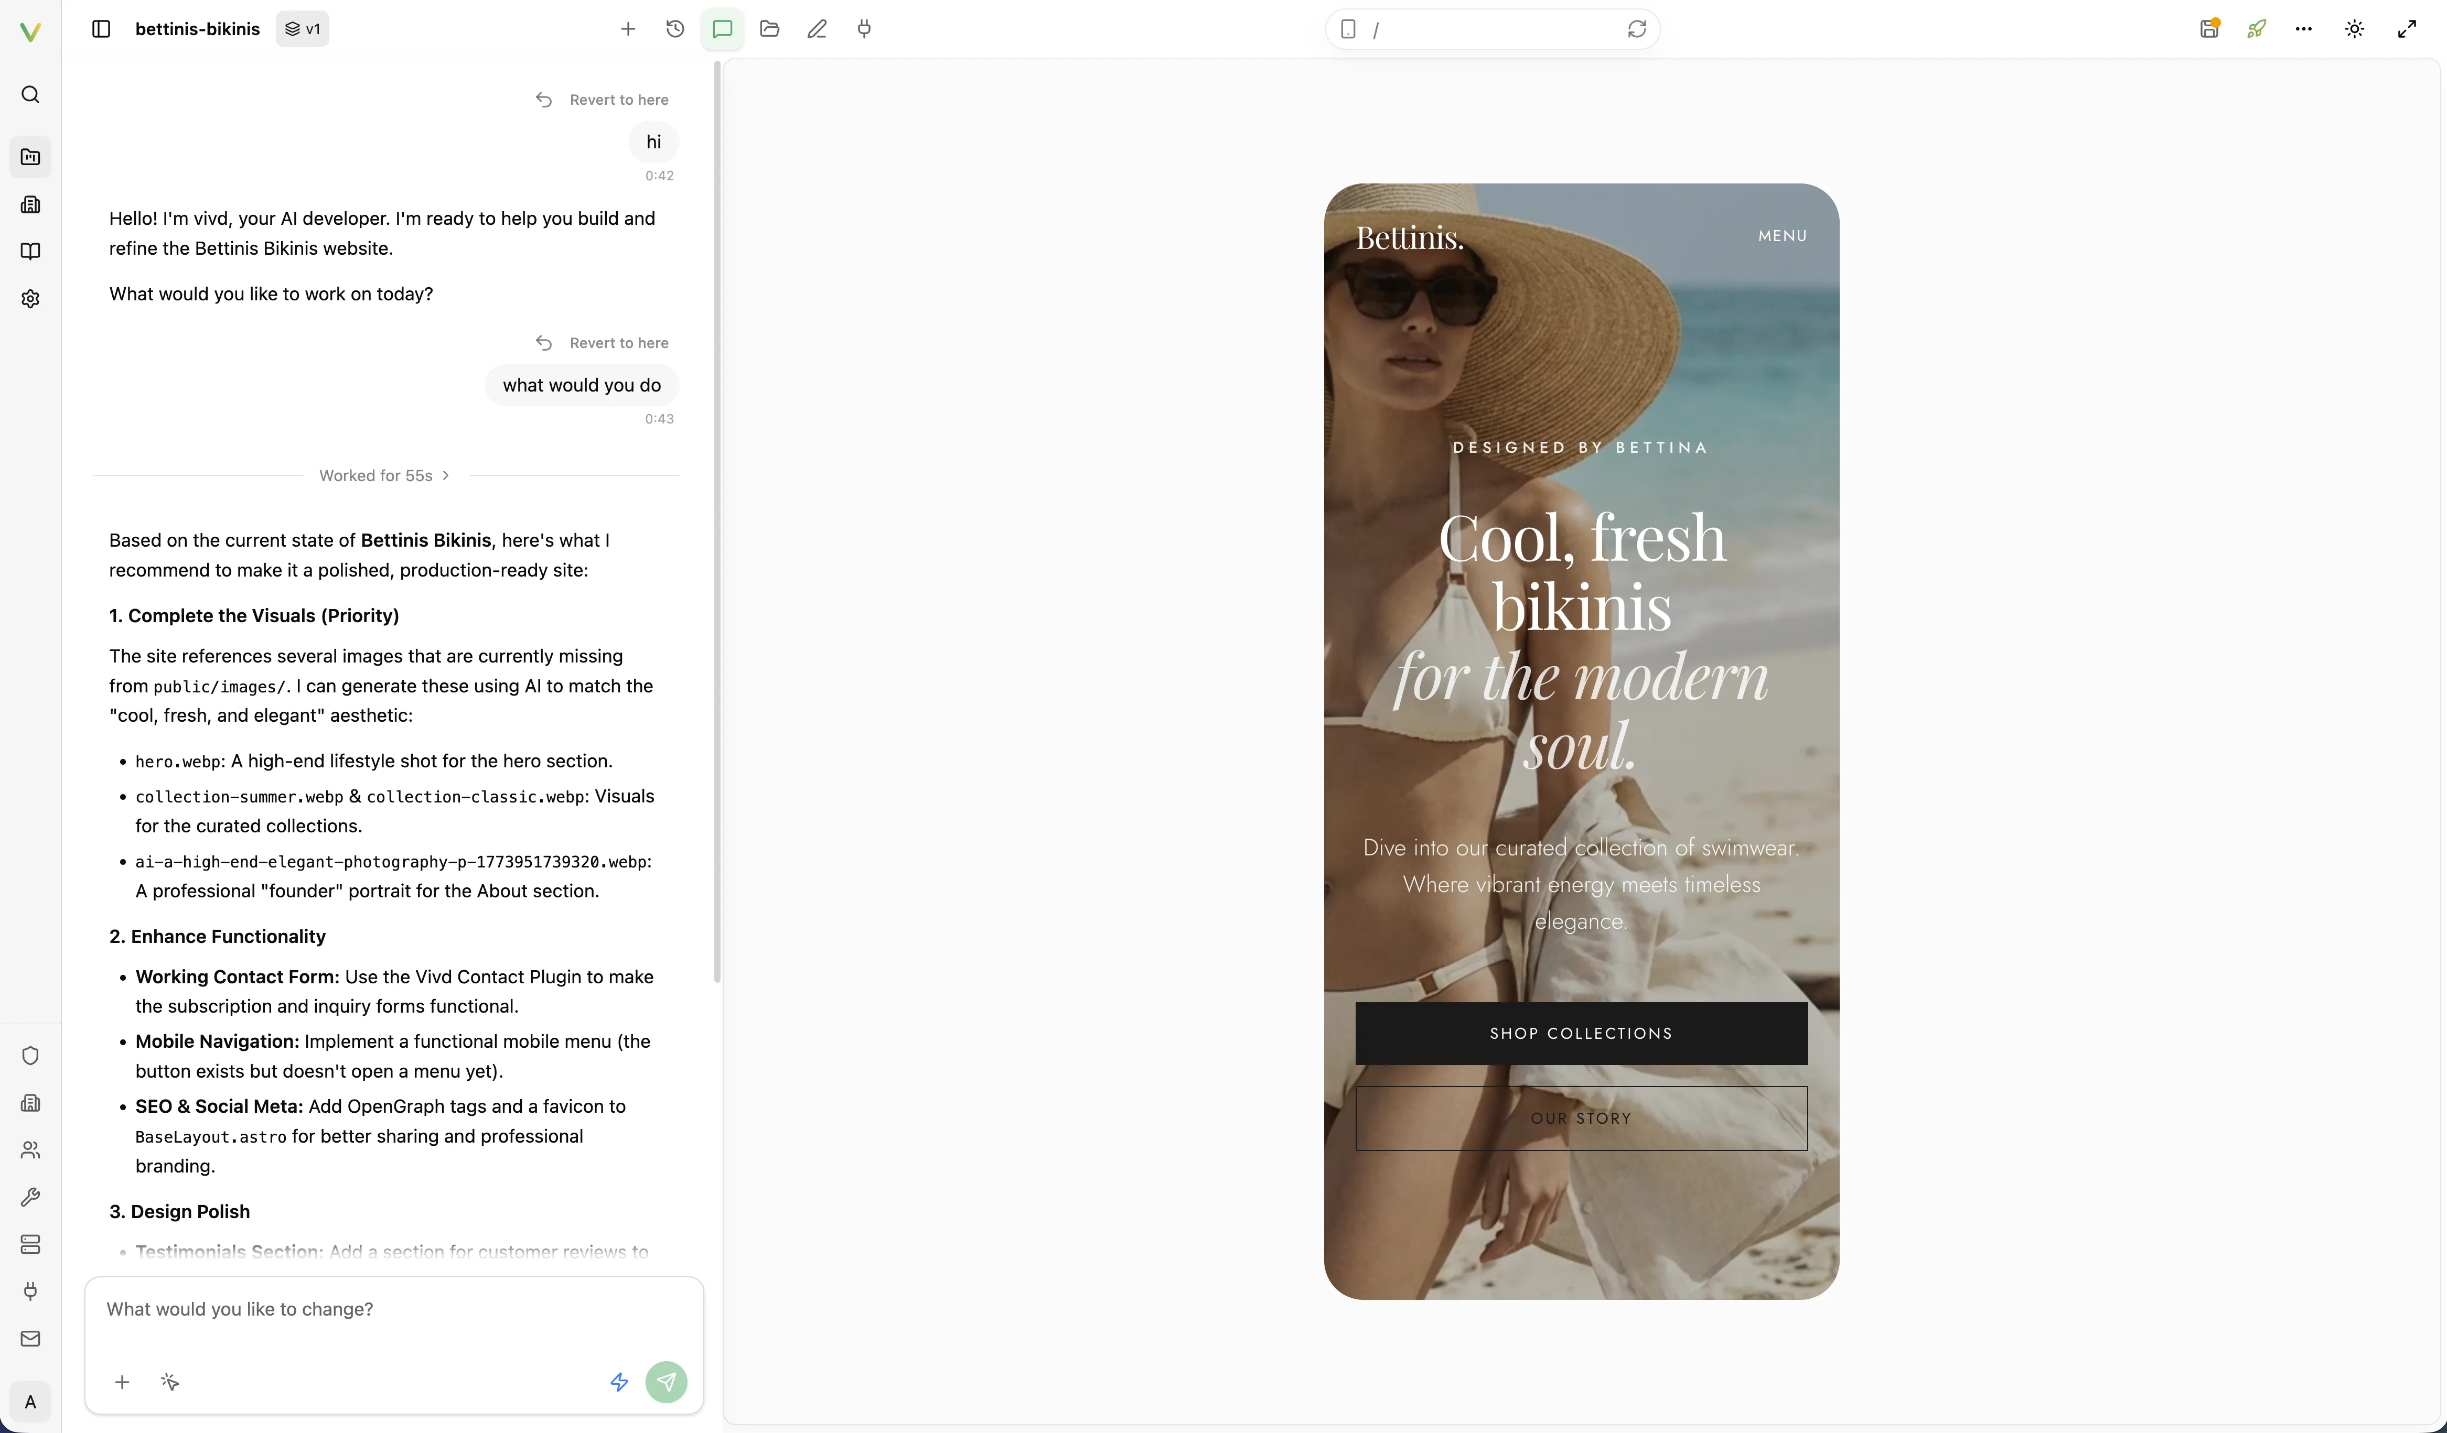Browse project files via the folder icon

769,28
